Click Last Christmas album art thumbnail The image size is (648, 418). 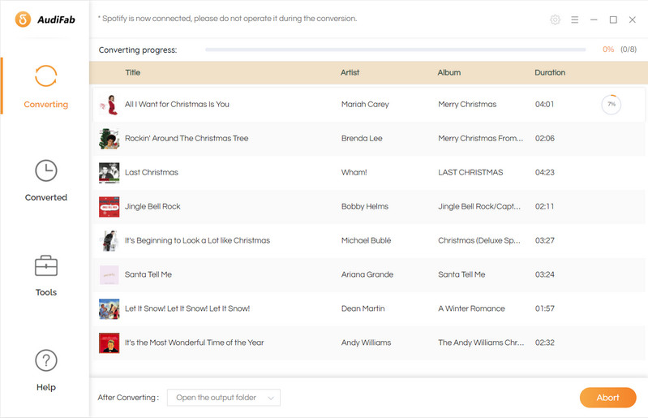click(109, 172)
